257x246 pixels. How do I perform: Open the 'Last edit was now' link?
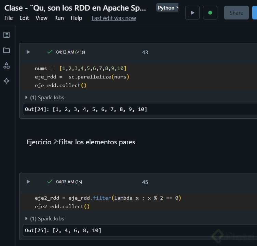(113, 18)
